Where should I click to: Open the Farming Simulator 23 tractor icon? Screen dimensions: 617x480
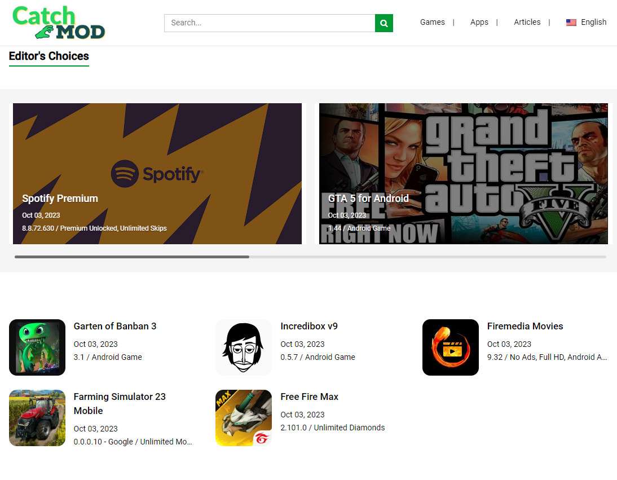click(x=37, y=418)
